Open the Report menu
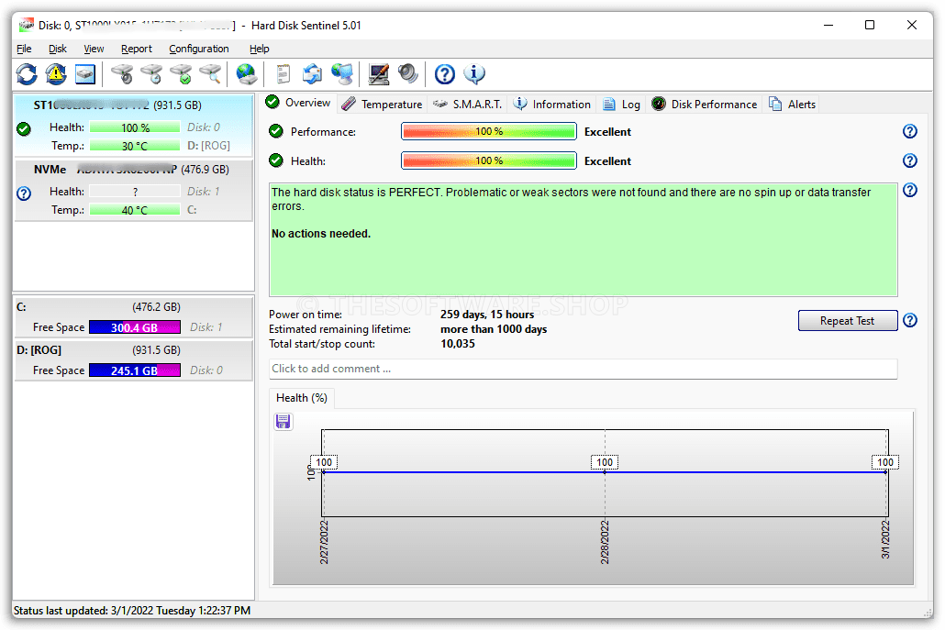945x630 pixels. tap(136, 49)
